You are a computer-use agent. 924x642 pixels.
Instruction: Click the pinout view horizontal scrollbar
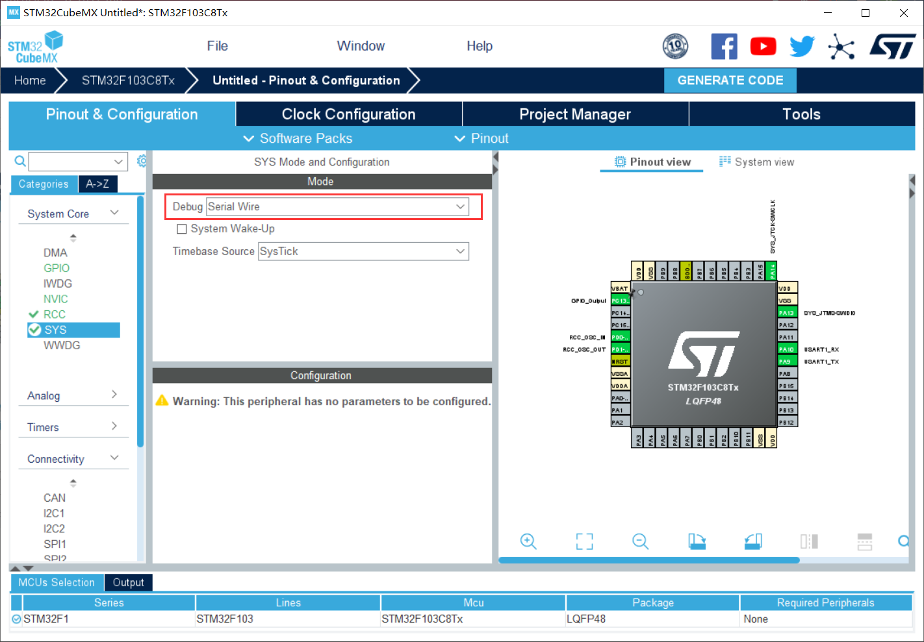(648, 560)
